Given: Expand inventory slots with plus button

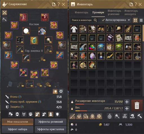Looking at the screenshot, I should (127, 102).
